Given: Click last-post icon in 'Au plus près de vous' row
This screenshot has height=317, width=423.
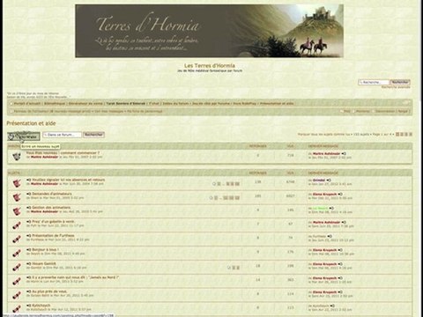Looking at the screenshot, I should [x=340, y=292].
